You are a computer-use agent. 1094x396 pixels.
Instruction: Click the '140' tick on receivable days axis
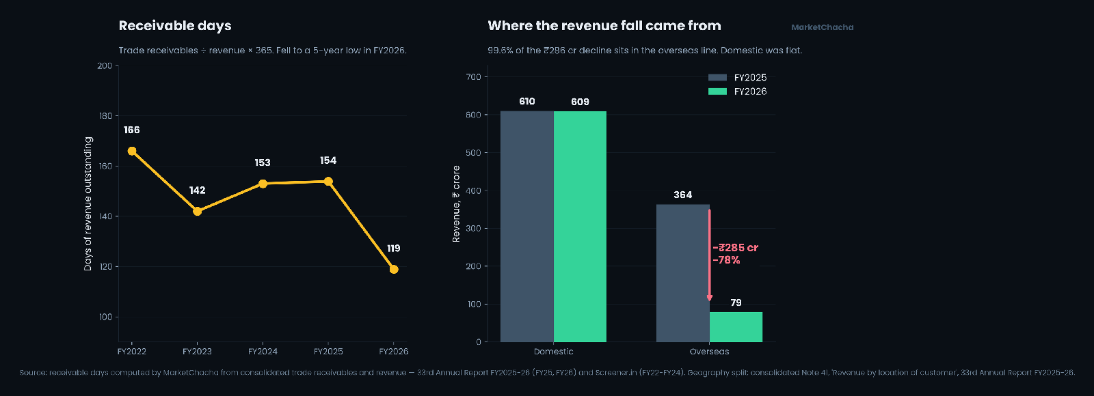pyautogui.click(x=105, y=216)
